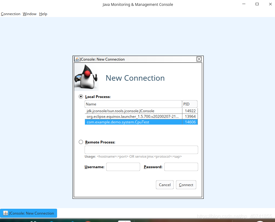Viewport: 275px width, 222px height.
Task: Maximize the Java Monitoring console window
Action: coord(257,4)
